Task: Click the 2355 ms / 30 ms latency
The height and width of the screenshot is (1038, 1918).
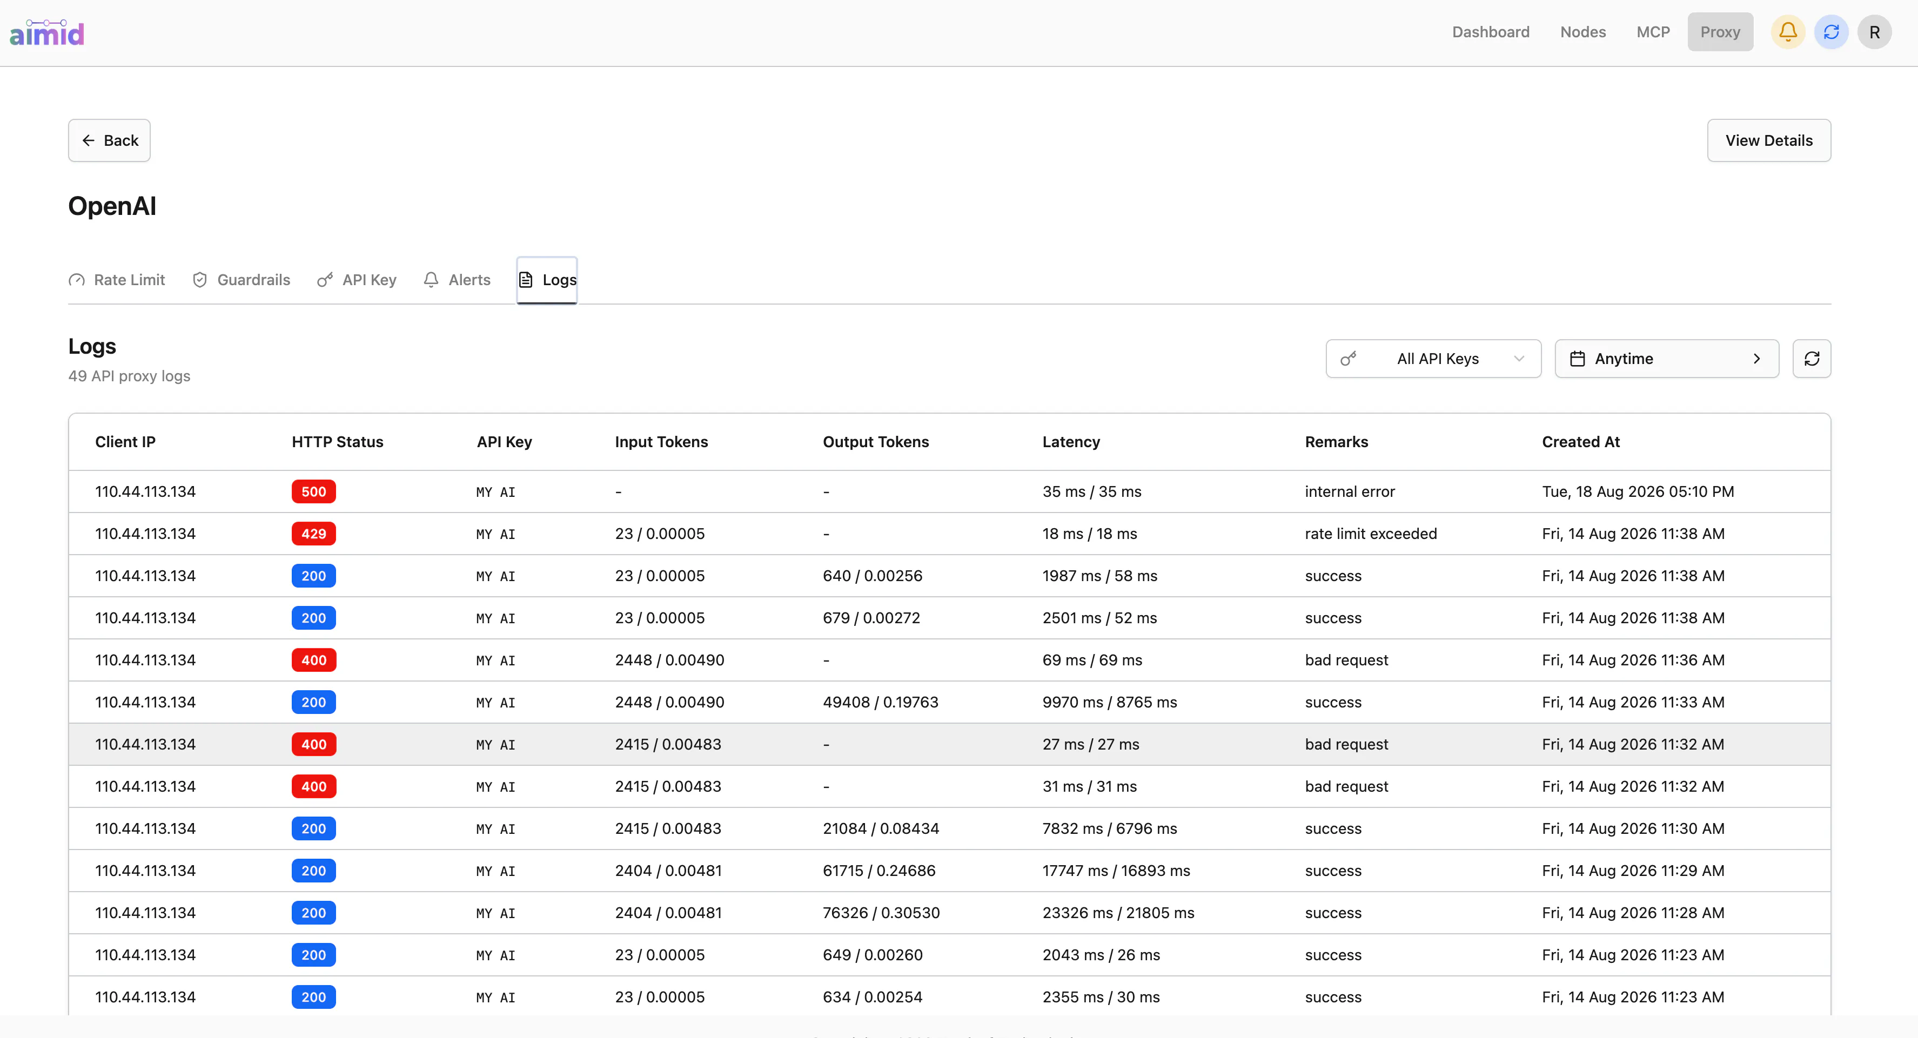Action: tap(1101, 997)
